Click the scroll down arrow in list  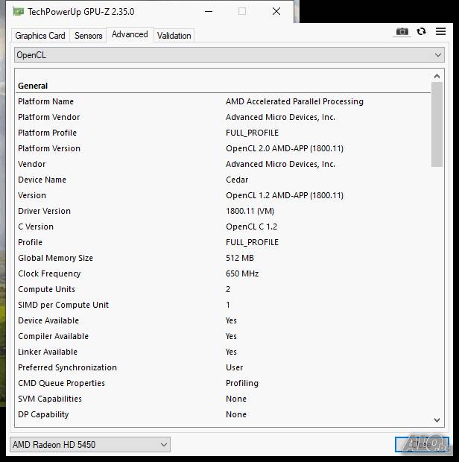coord(437,420)
